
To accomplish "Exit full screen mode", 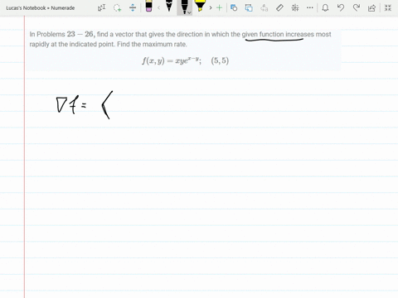I will [x=388, y=7].
